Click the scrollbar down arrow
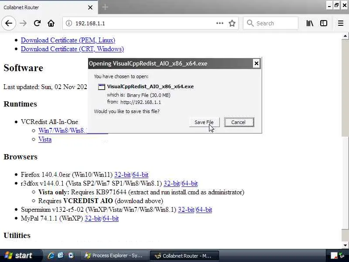The height and width of the screenshot is (262, 349). click(x=345, y=245)
